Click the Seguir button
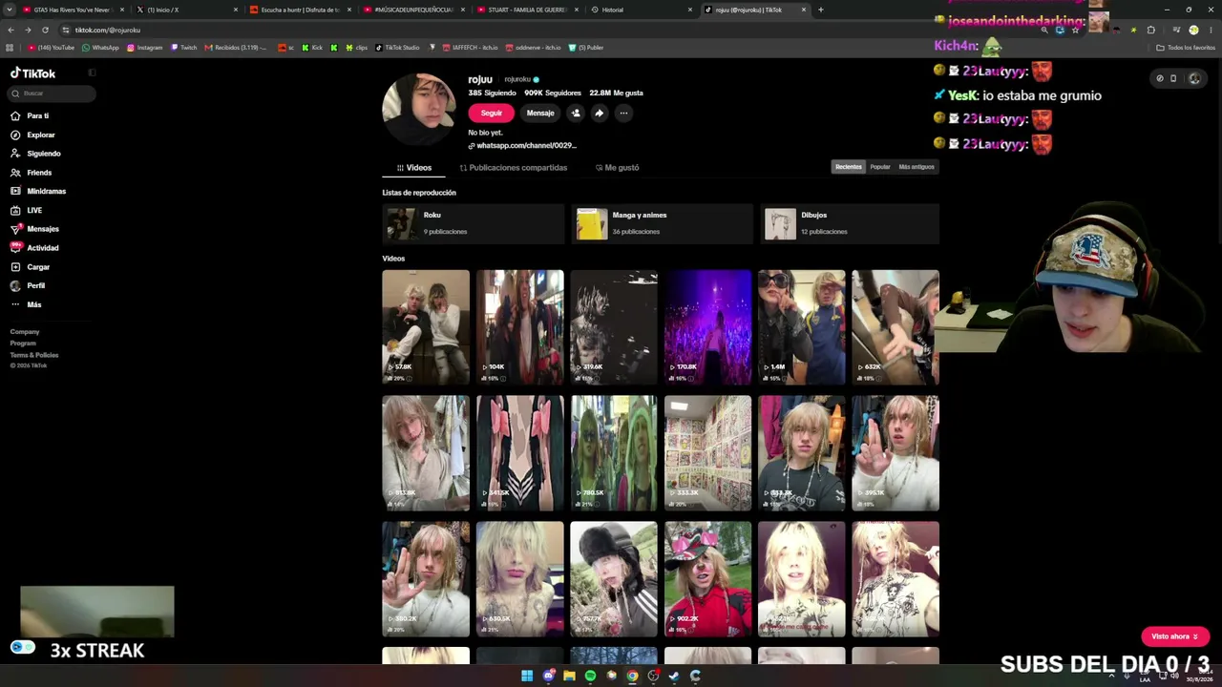The image size is (1222, 687). tap(492, 113)
